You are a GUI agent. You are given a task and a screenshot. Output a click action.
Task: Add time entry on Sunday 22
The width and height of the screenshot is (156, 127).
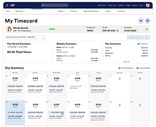click(140, 79)
